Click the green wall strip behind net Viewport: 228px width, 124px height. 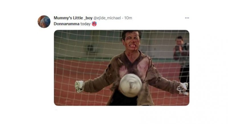pyautogui.click(x=82, y=59)
